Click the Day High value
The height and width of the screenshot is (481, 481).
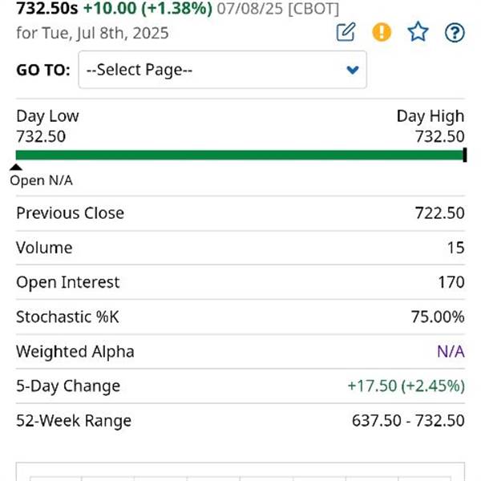point(439,136)
